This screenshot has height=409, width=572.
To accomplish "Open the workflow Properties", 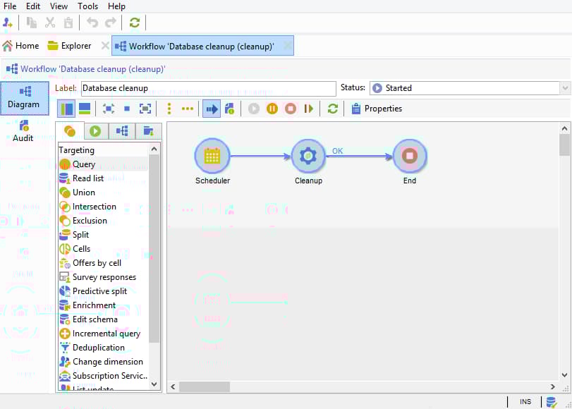I will [375, 109].
